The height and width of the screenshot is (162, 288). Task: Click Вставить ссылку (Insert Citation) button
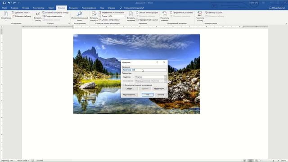click(94, 16)
